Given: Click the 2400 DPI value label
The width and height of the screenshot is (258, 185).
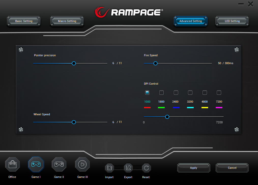Looking at the screenshot, I should tap(175, 102).
